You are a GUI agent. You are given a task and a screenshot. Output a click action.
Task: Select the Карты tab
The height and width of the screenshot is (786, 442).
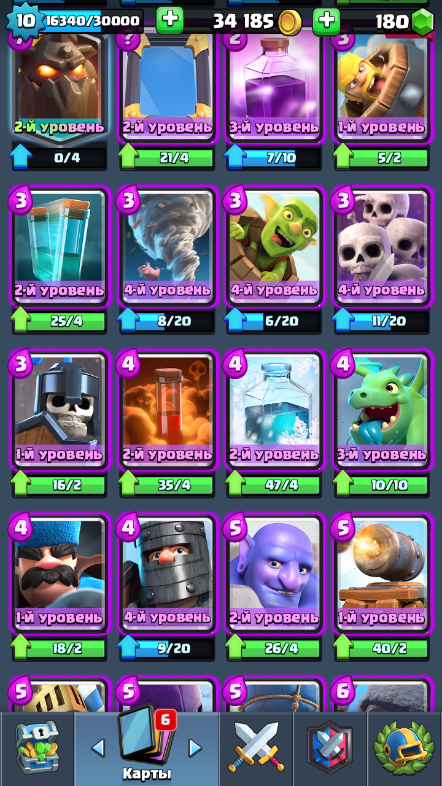147,748
